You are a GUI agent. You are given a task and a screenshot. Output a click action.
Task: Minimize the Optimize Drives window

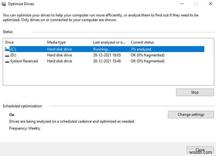click(182, 4)
